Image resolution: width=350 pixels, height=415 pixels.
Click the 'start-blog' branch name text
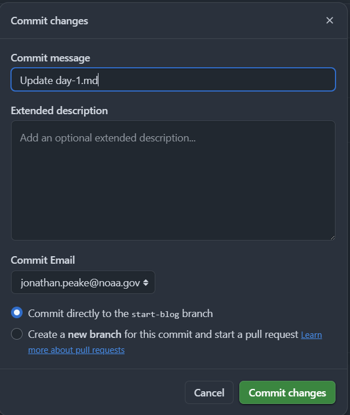pos(155,314)
